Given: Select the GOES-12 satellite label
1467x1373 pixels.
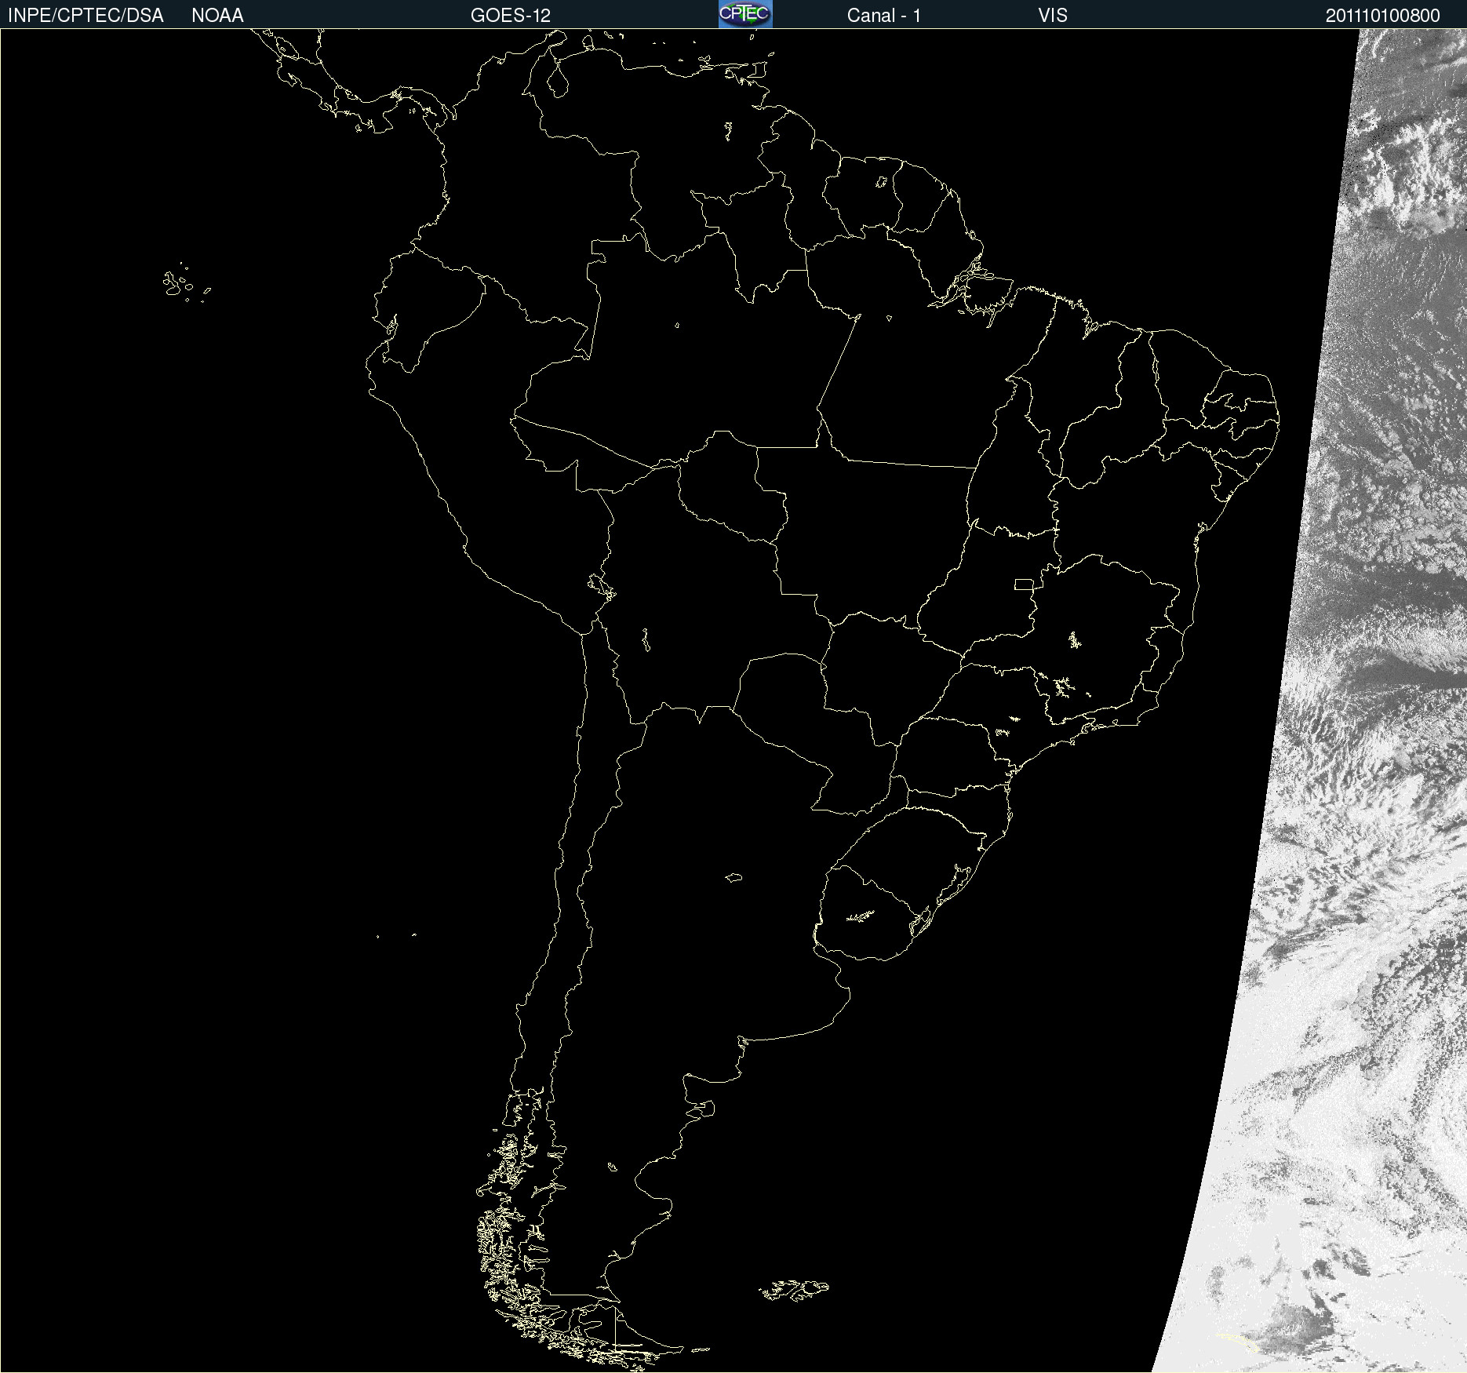Looking at the screenshot, I should [510, 16].
